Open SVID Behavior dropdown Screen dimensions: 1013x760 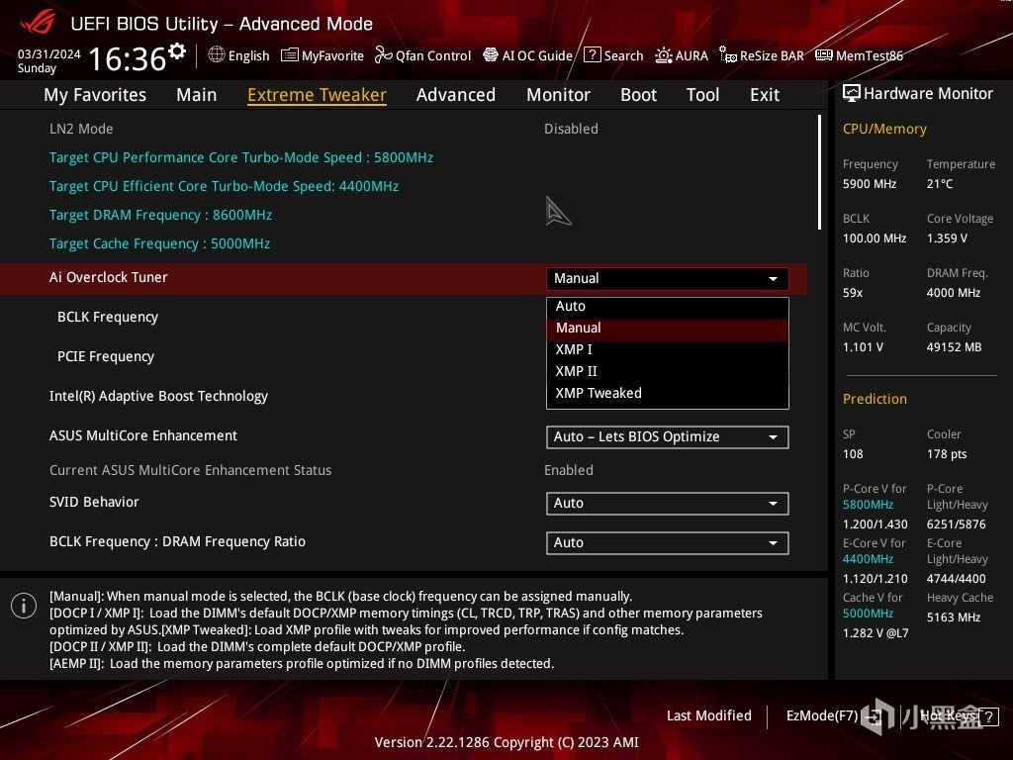point(668,504)
